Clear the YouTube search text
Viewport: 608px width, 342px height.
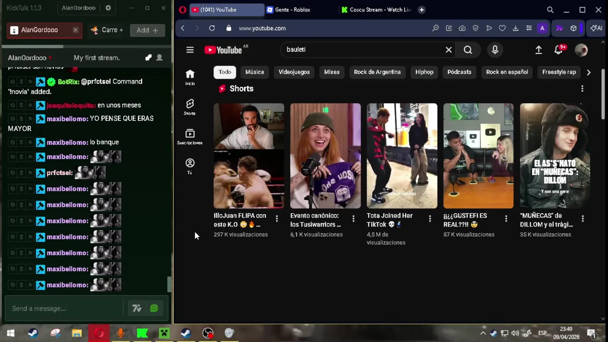click(x=448, y=49)
